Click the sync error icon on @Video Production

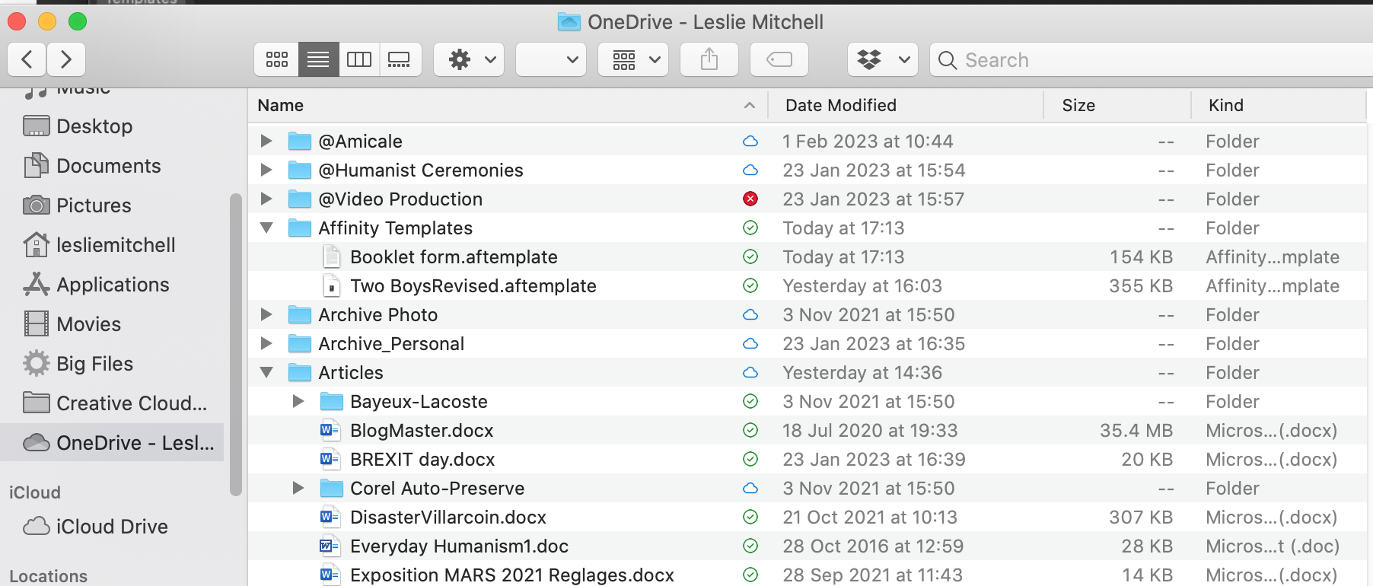click(x=750, y=199)
